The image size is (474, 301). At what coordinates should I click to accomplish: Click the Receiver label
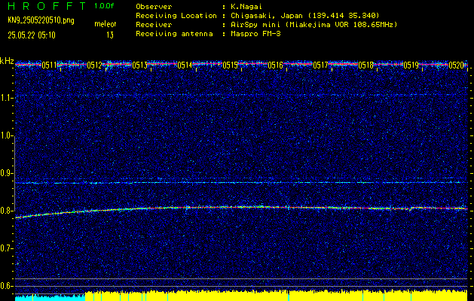154,25
